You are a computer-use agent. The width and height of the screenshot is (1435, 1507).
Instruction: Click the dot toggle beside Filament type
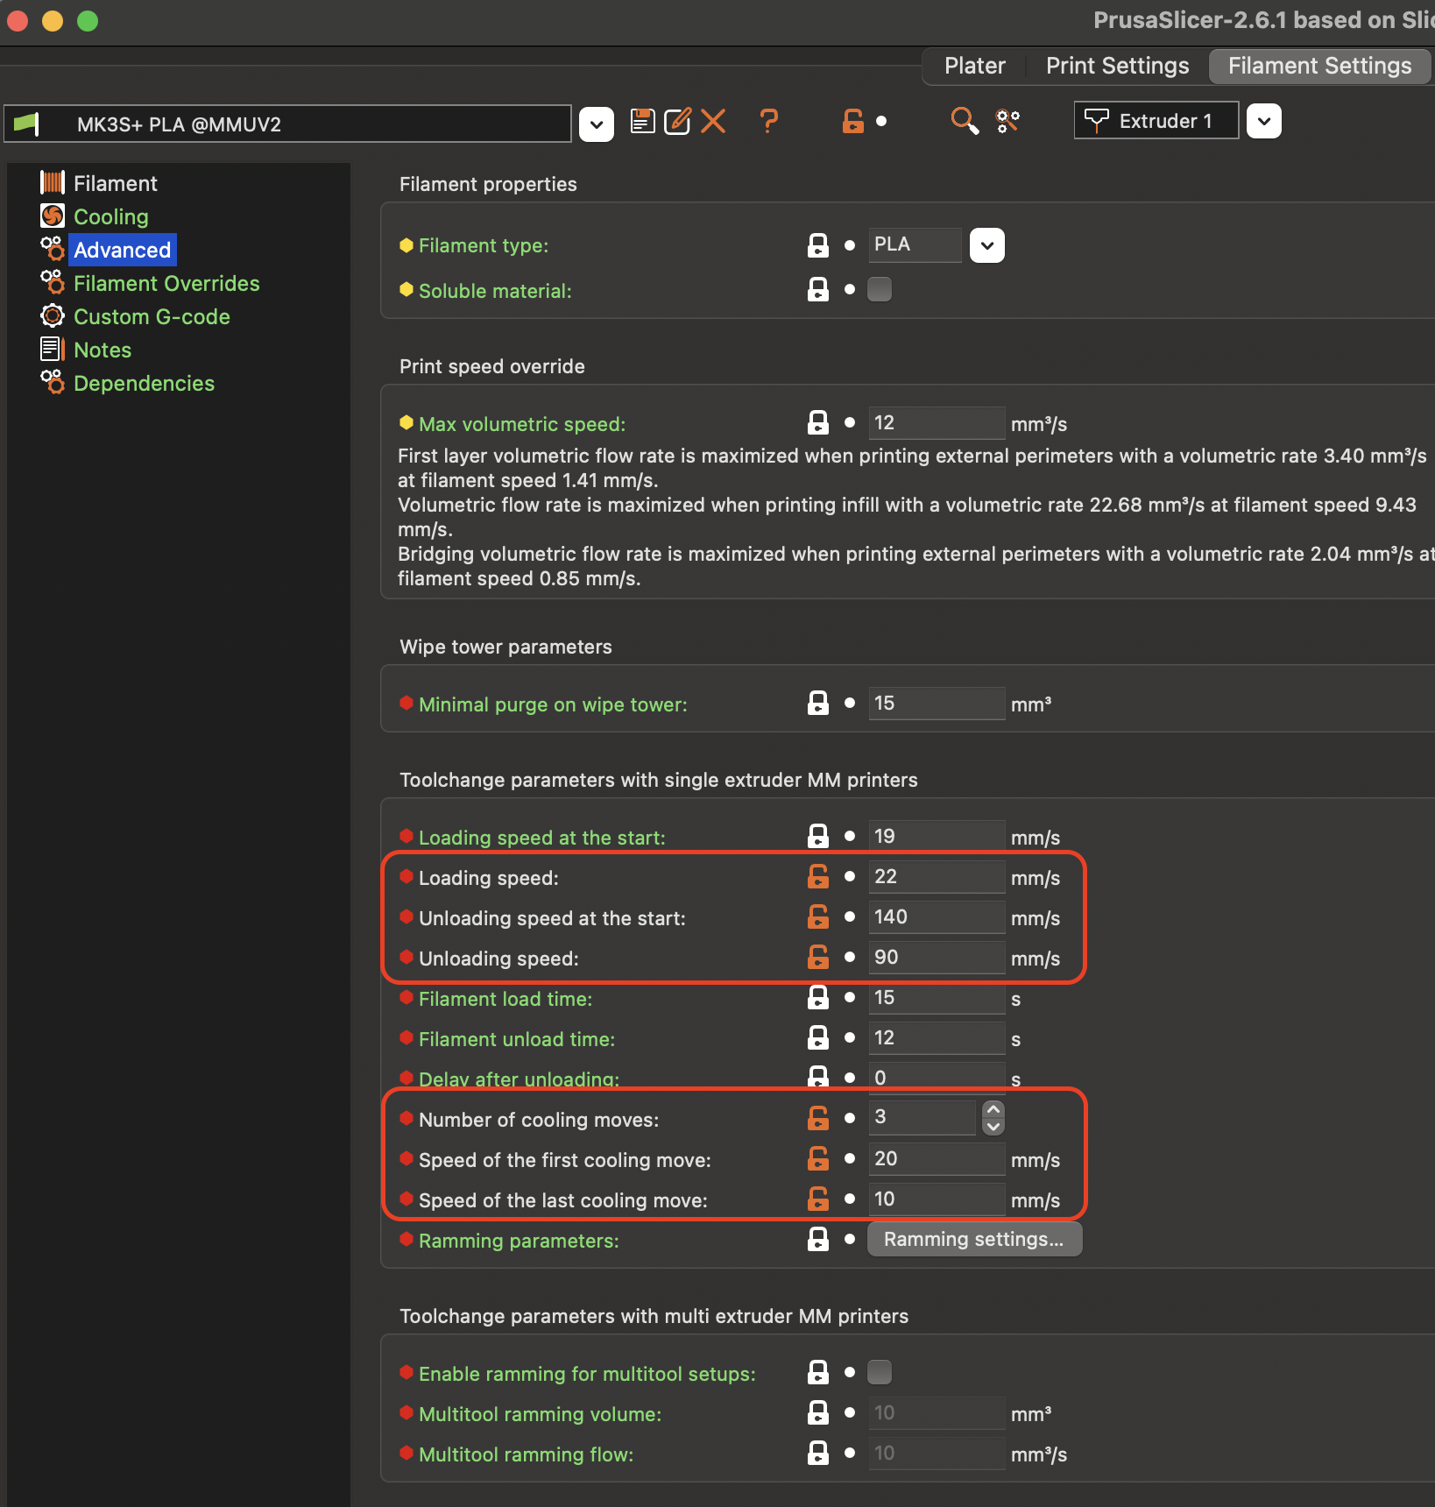coord(849,245)
